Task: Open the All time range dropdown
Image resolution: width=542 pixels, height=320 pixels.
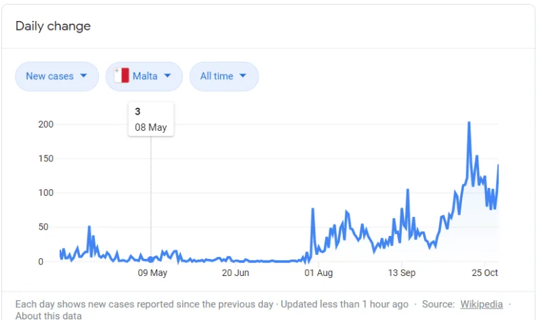Action: tap(224, 77)
